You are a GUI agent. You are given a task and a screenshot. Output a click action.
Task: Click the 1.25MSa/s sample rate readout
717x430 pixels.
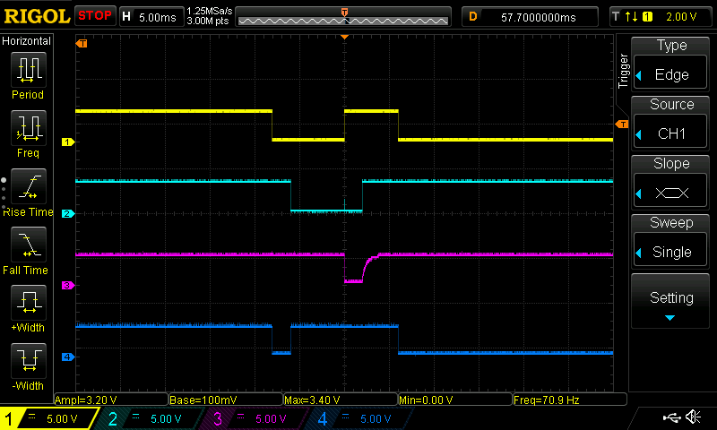tap(210, 11)
